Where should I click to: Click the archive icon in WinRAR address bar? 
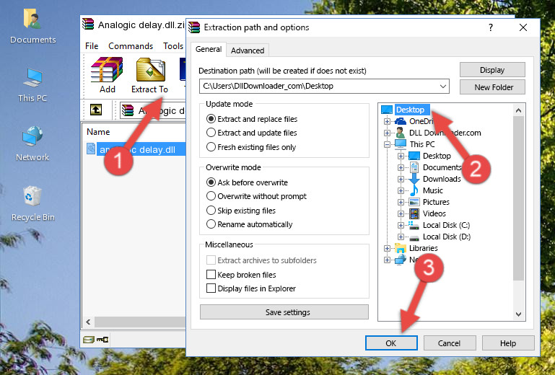point(128,110)
